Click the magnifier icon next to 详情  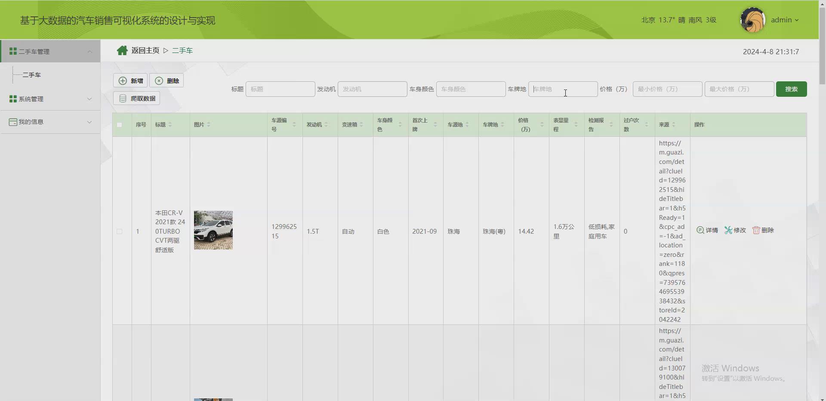(700, 230)
